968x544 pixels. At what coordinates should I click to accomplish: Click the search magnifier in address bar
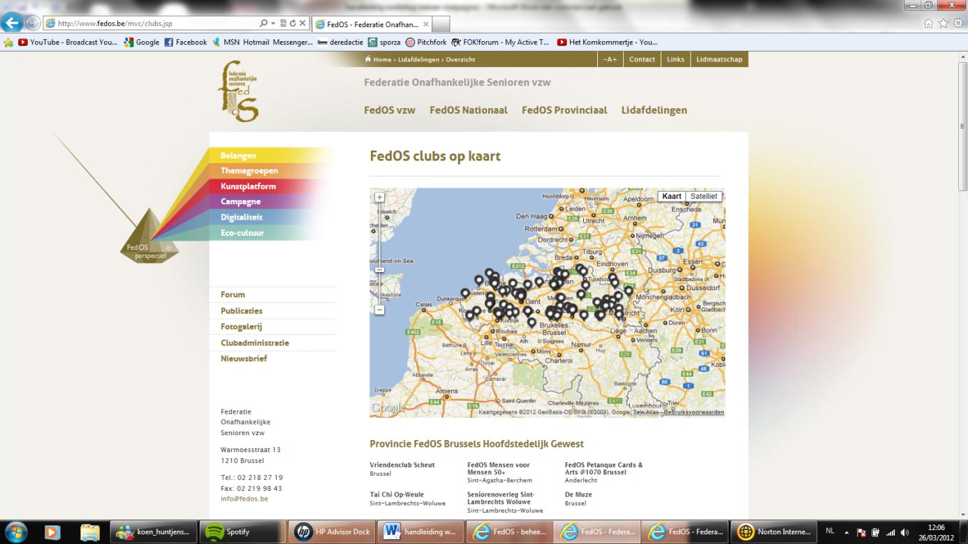point(263,23)
